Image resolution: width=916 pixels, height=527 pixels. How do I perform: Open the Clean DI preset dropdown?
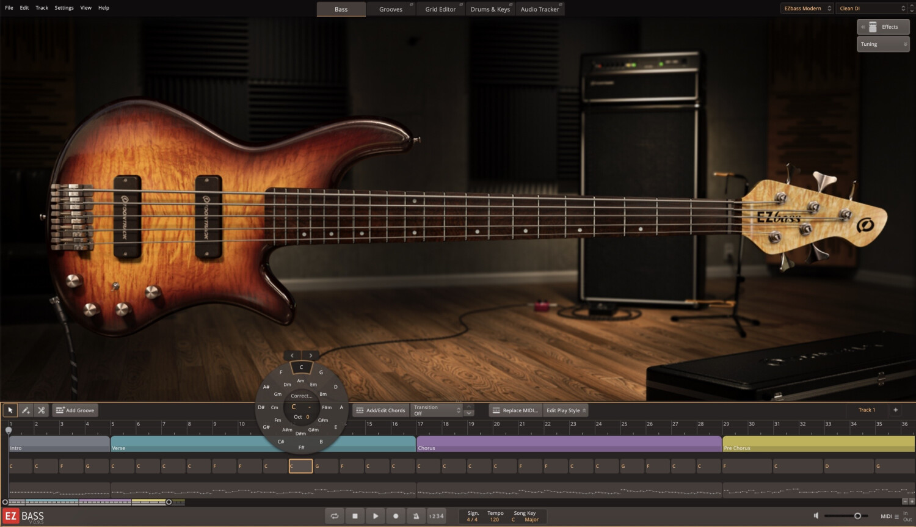872,9
